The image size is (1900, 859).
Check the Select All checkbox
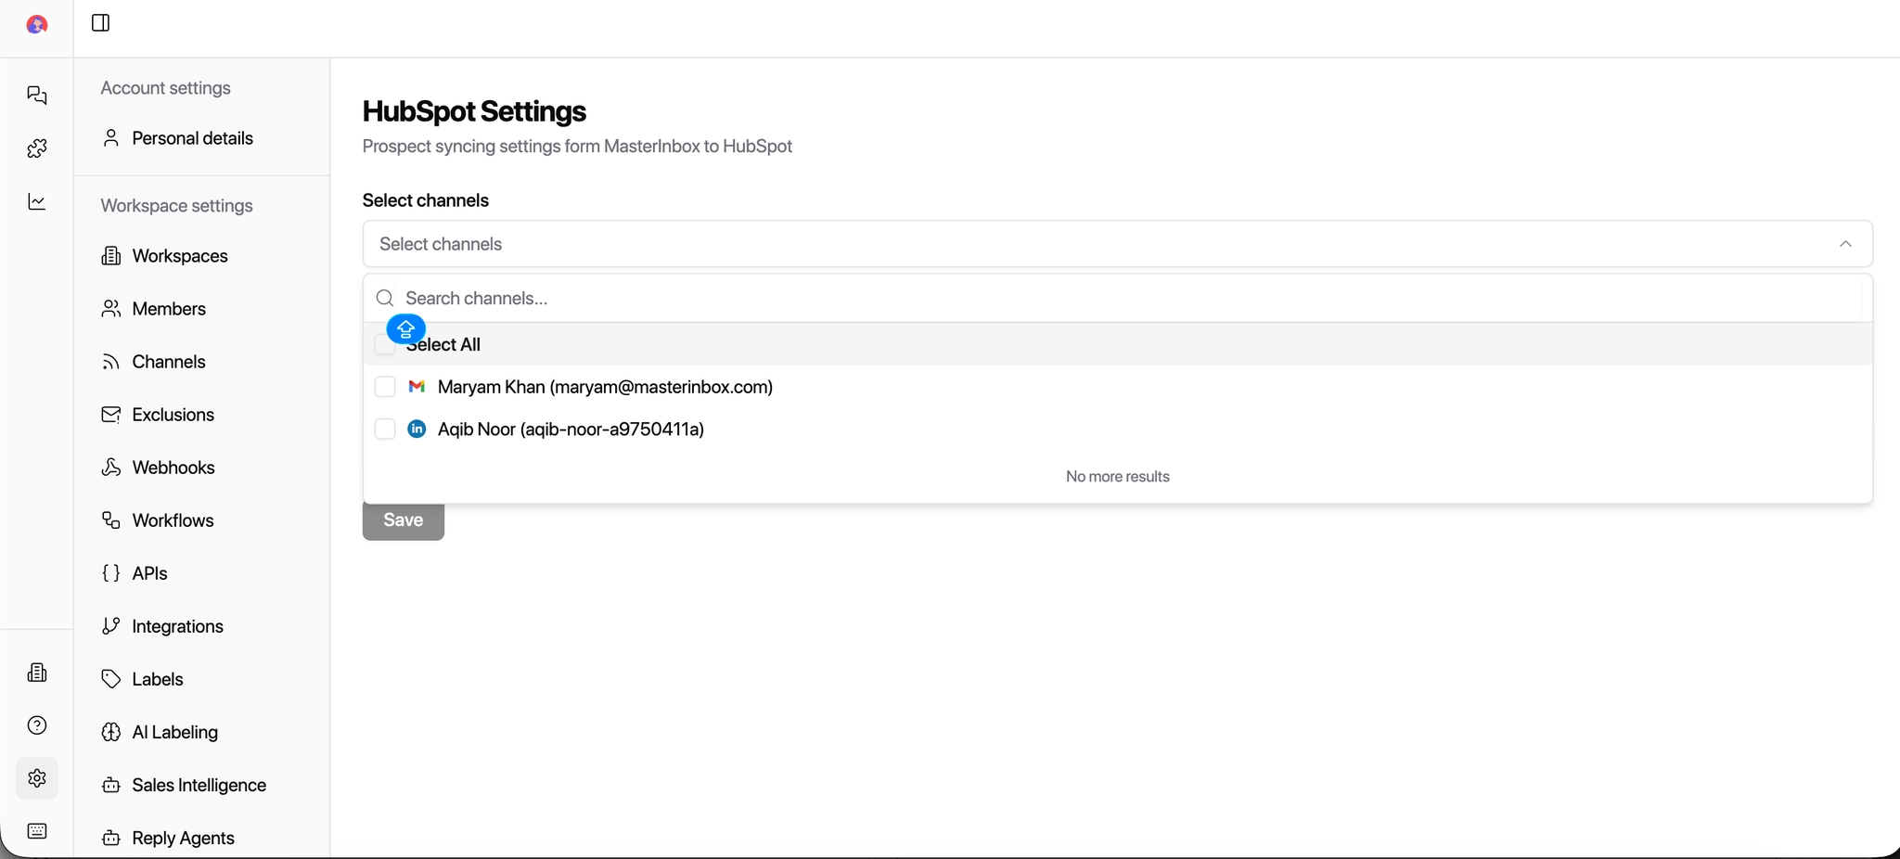382,346
